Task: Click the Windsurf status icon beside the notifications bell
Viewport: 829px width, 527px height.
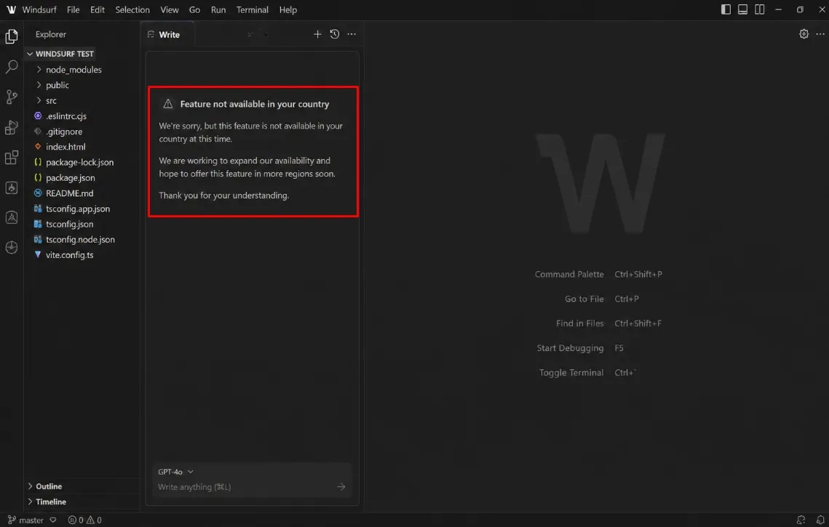Action: click(801, 520)
